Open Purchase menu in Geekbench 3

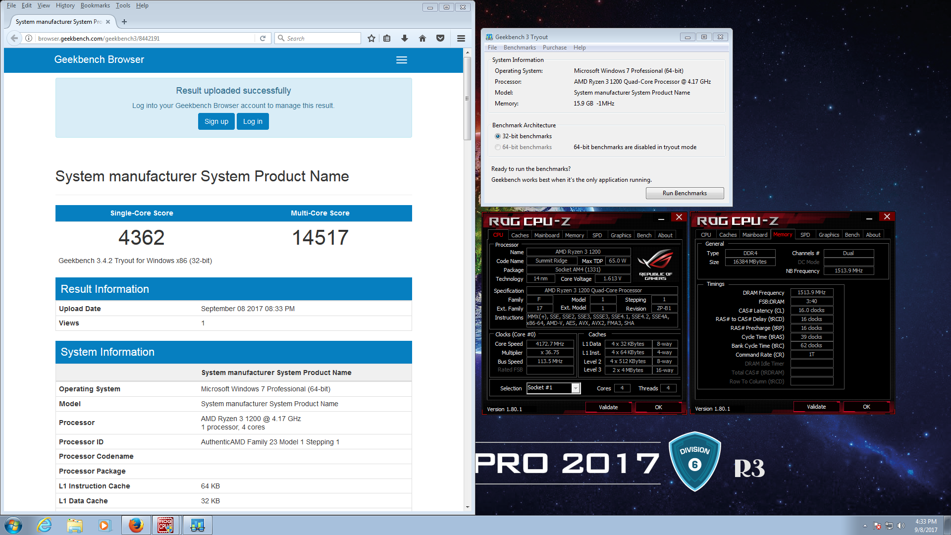point(554,48)
